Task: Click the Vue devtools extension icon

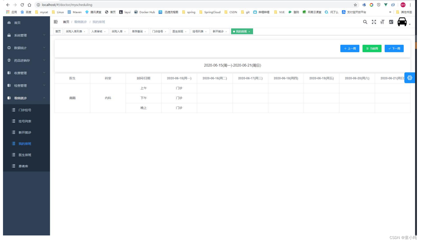Action: 386,5
